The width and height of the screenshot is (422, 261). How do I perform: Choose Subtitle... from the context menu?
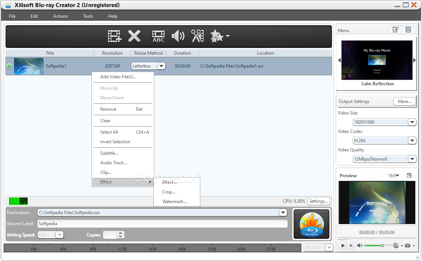123,153
